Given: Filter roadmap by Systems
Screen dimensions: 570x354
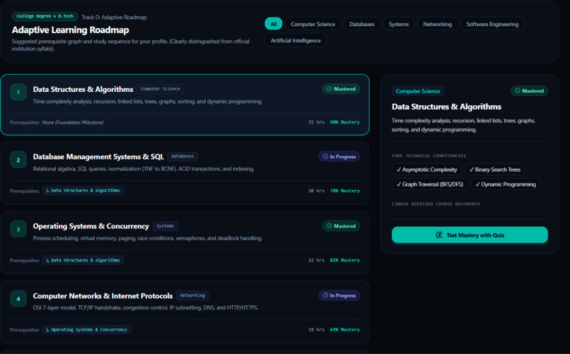Looking at the screenshot, I should pos(398,24).
